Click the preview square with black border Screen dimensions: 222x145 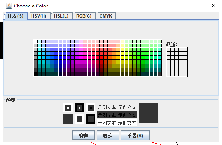coord(91,119)
